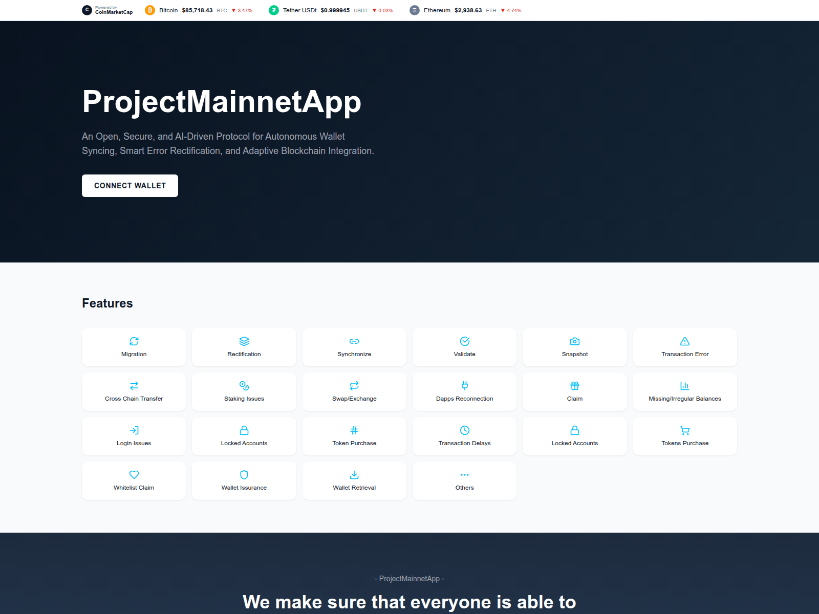Select the Wallet Retrieval label text
Image resolution: width=819 pixels, height=614 pixels.
tap(354, 488)
